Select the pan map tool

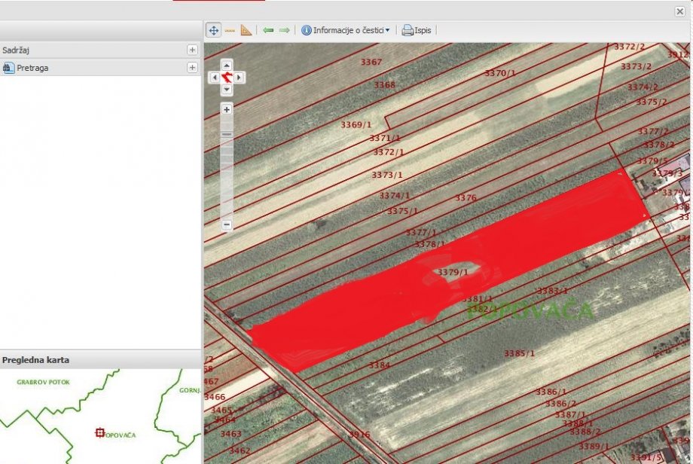[x=213, y=30]
